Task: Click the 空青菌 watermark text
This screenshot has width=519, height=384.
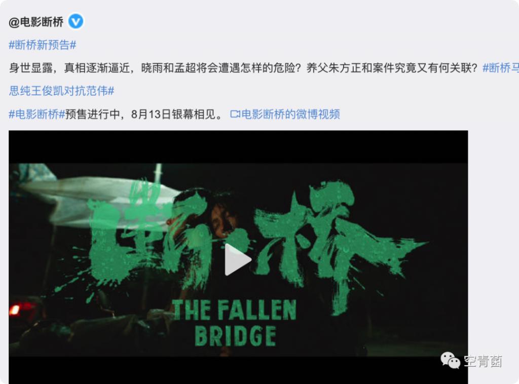Action: (x=483, y=361)
